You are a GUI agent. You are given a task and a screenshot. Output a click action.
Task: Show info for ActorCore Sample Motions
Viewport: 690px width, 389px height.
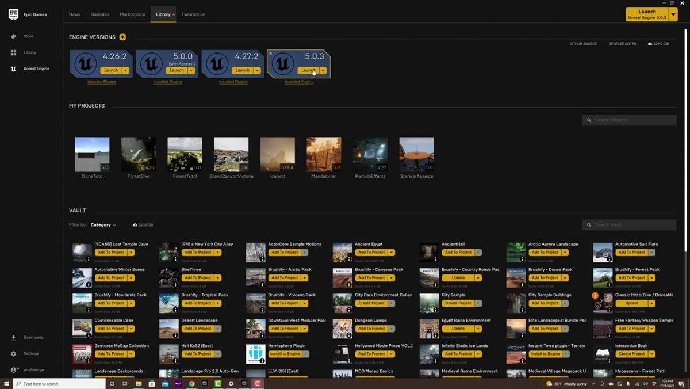click(x=262, y=259)
